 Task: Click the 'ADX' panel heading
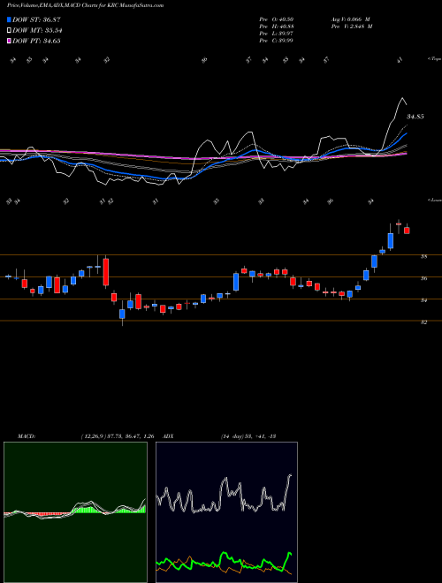point(169,436)
